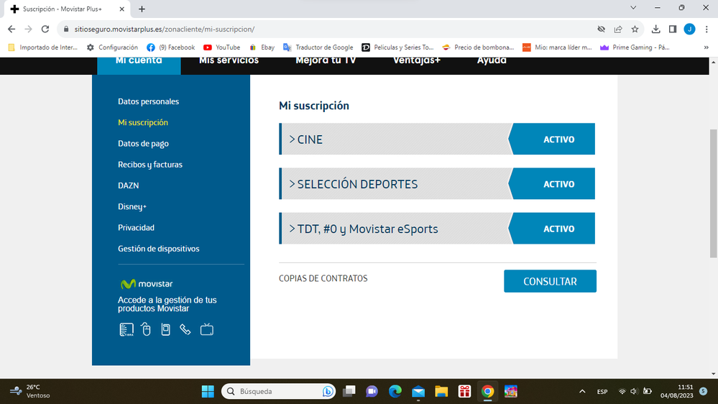
Task: Open the clock and date 04/08/2023
Action: (x=677, y=391)
